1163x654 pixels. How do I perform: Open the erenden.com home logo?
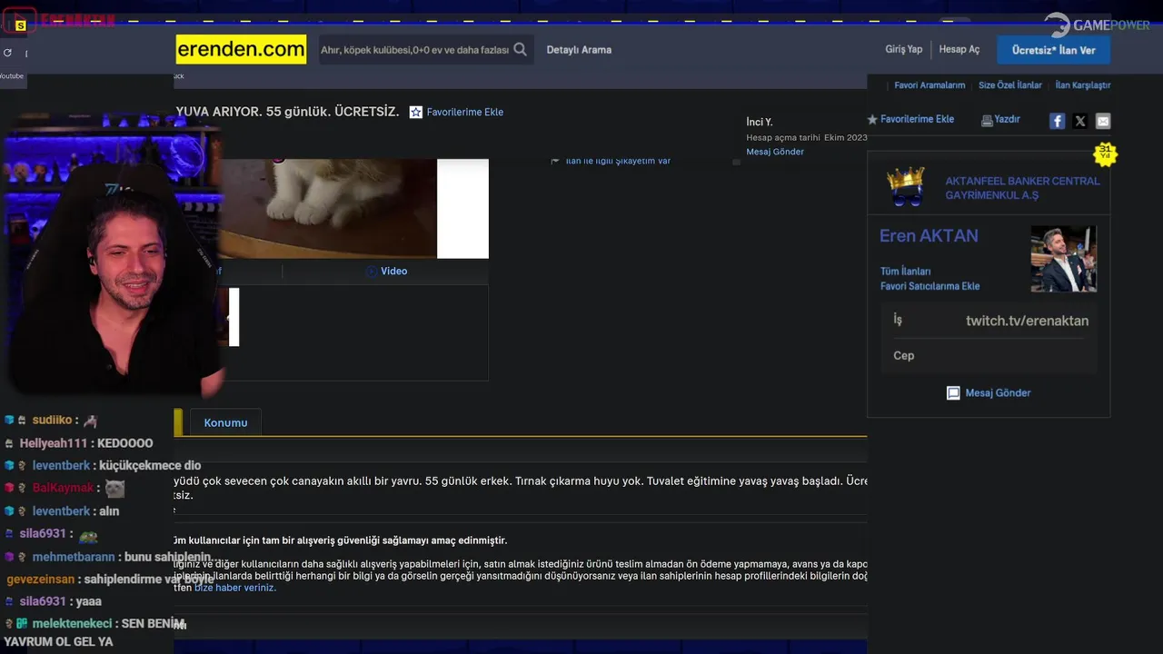click(x=241, y=49)
